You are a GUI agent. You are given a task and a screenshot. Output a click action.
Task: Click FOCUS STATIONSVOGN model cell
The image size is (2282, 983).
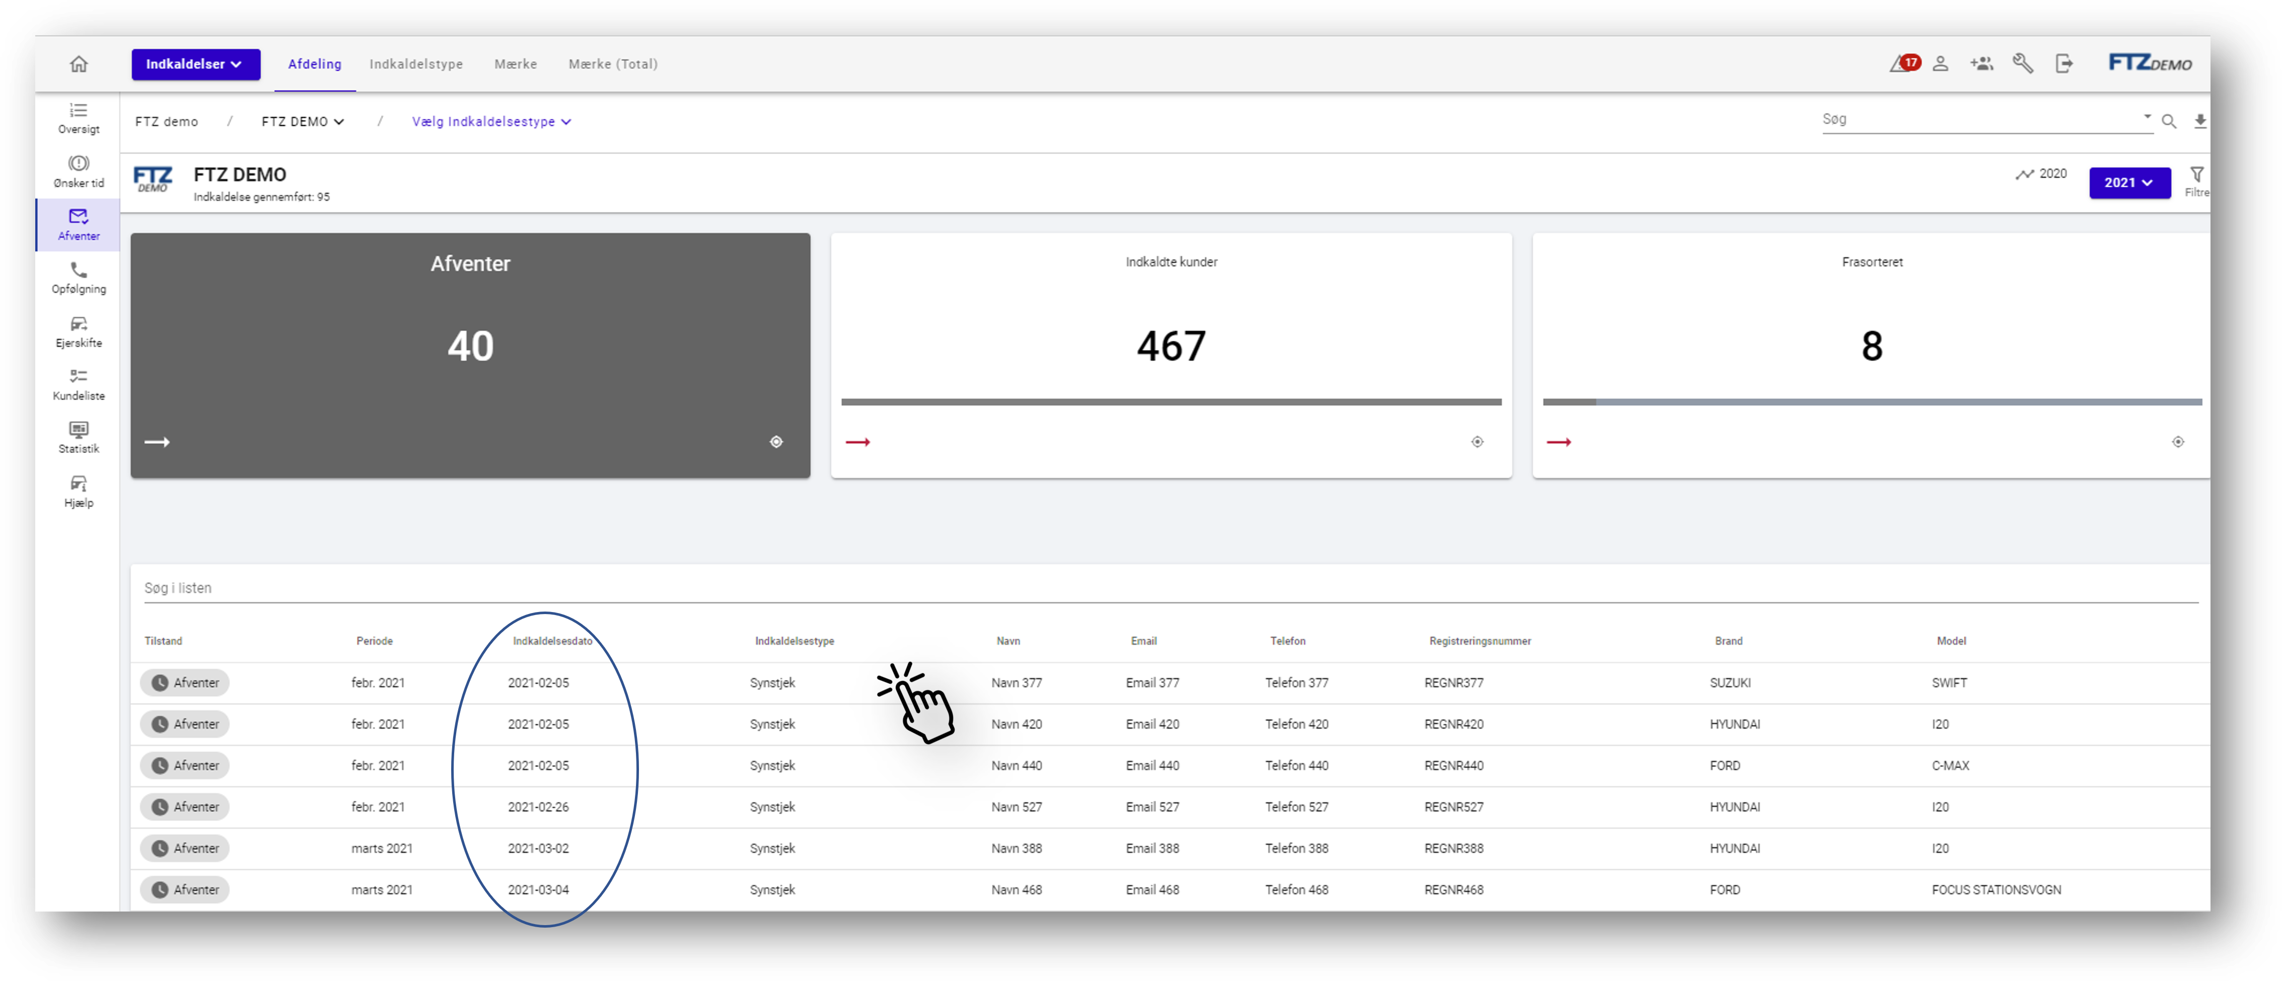pos(1996,890)
